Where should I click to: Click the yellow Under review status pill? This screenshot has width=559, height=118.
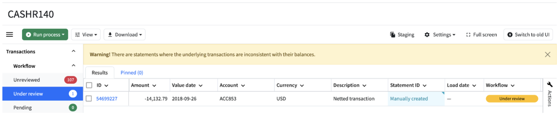[512, 99]
